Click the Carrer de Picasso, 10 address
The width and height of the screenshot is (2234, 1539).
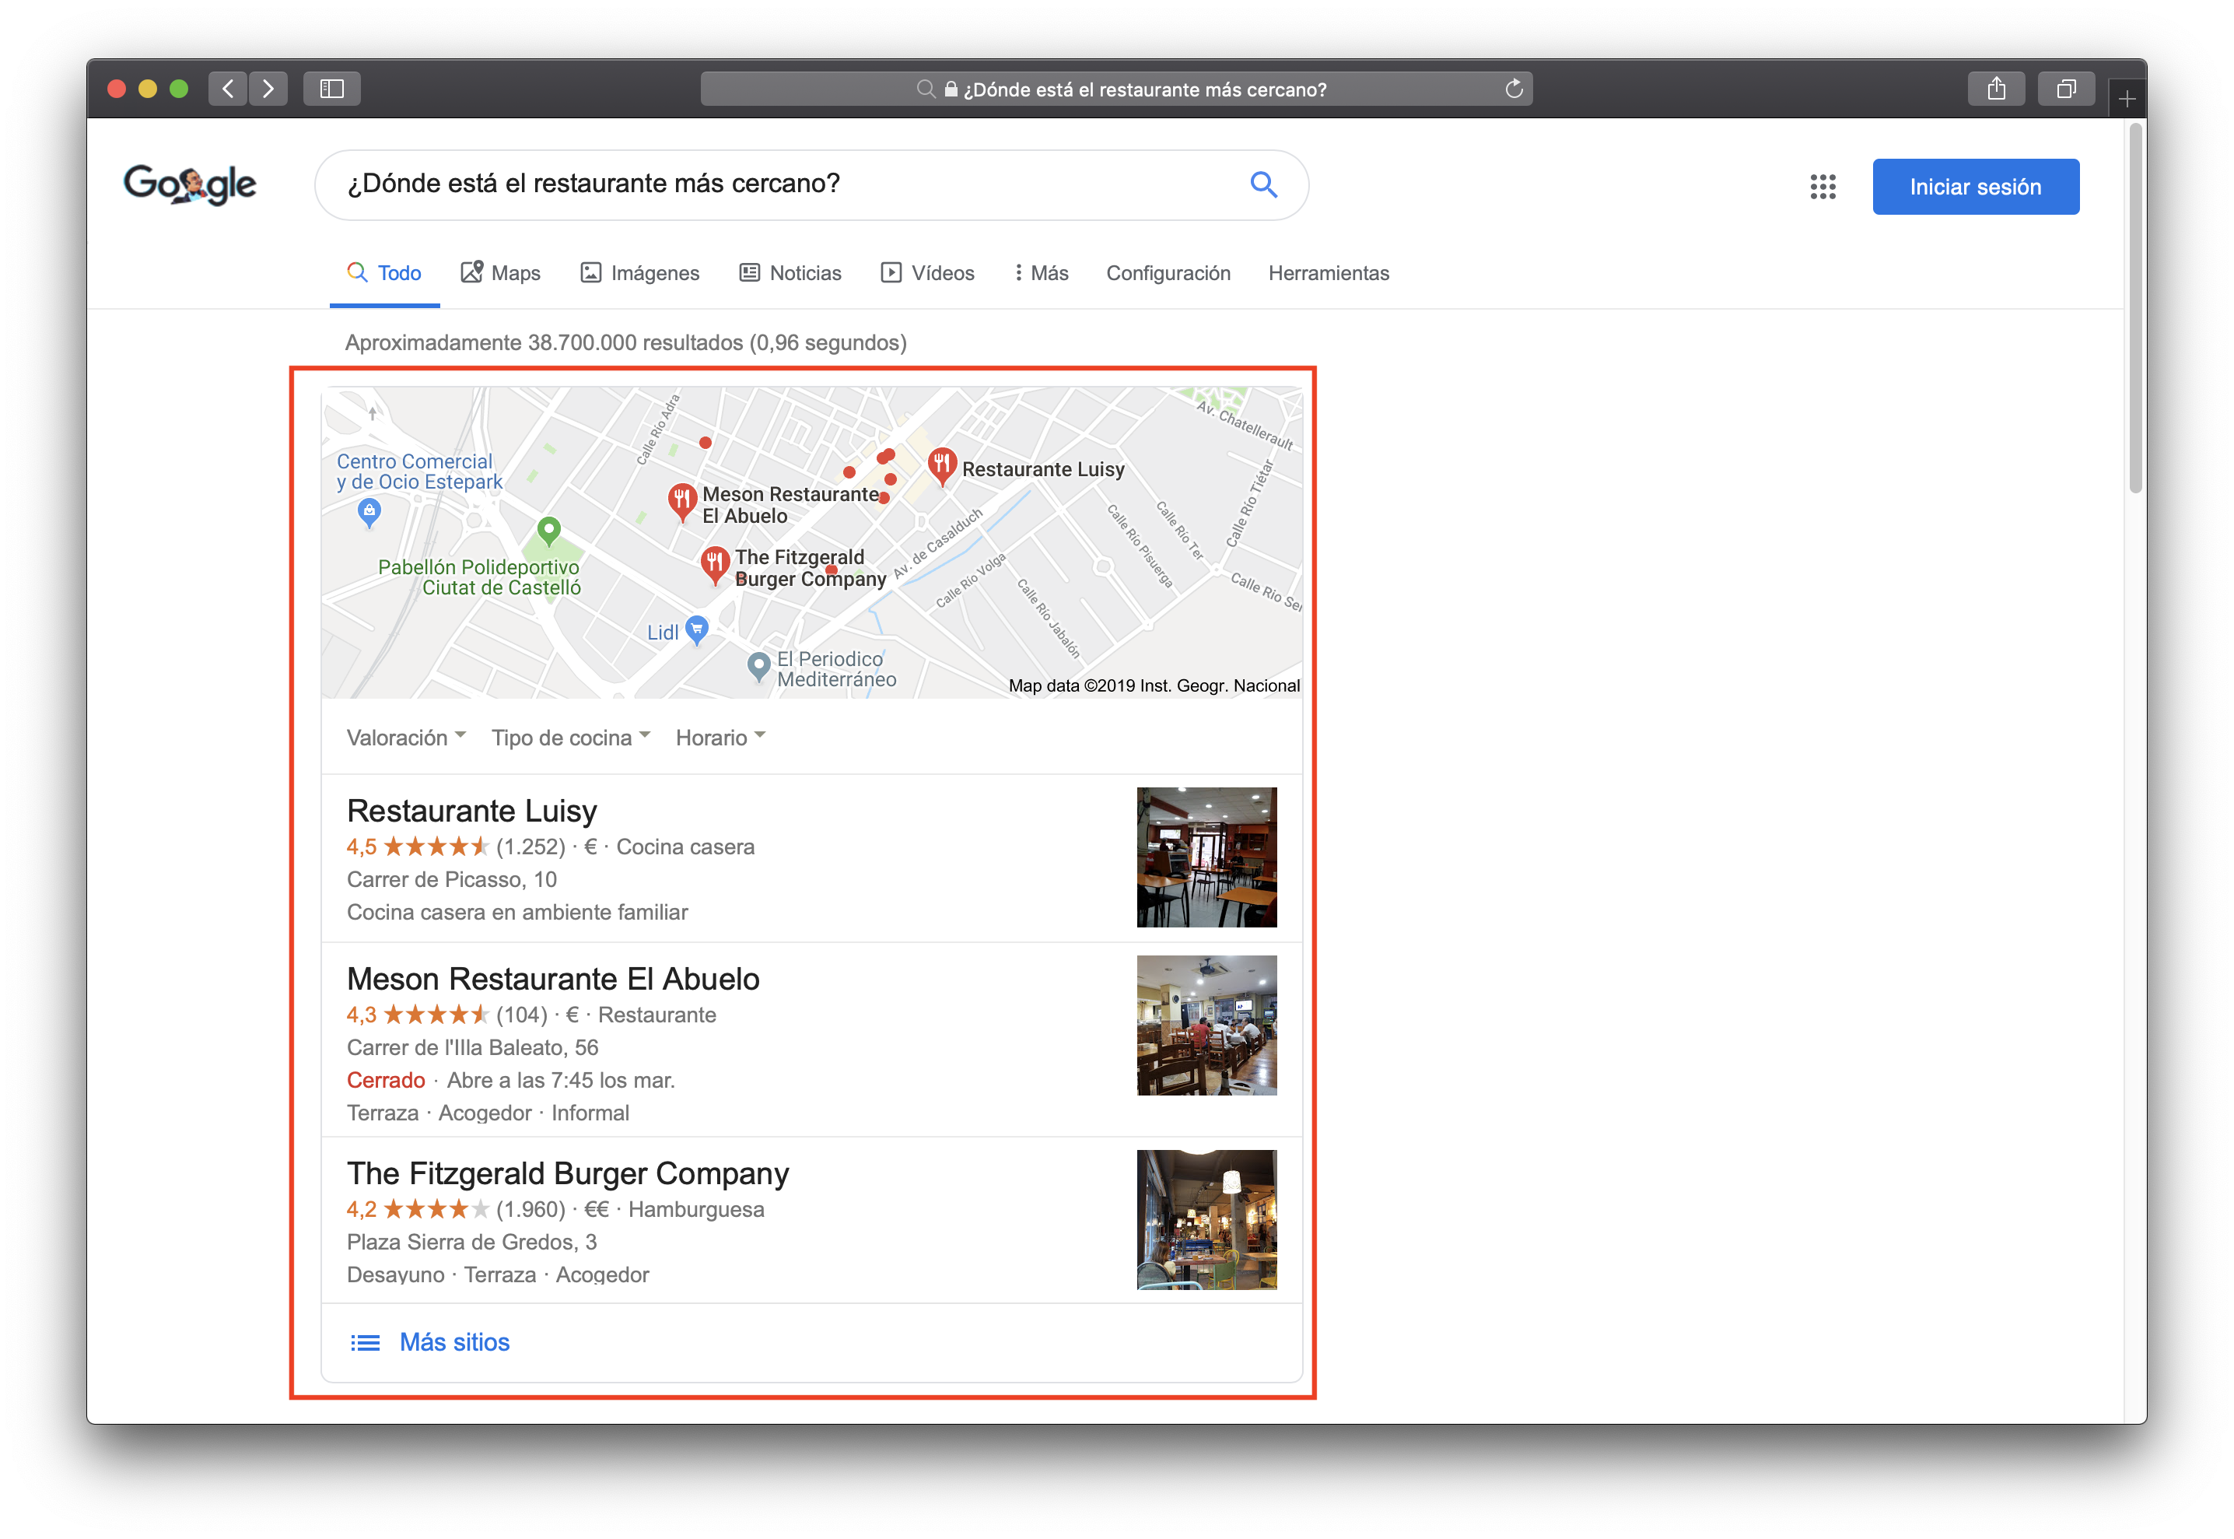pyautogui.click(x=452, y=879)
